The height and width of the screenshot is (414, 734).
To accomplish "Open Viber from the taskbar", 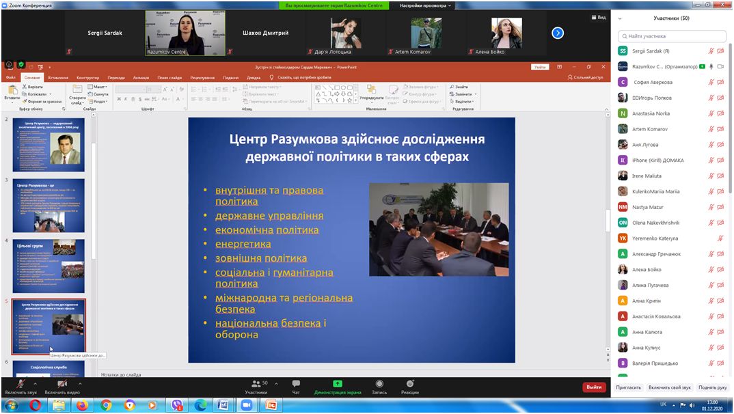I will click(176, 405).
